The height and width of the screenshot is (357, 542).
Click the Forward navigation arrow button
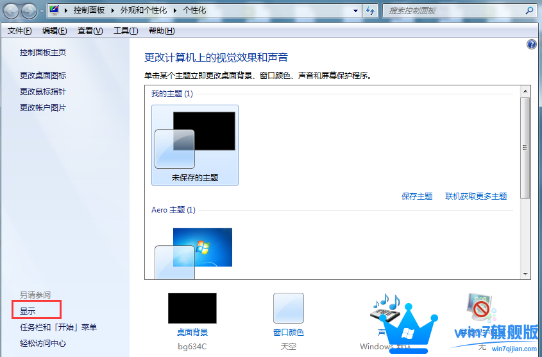point(29,11)
